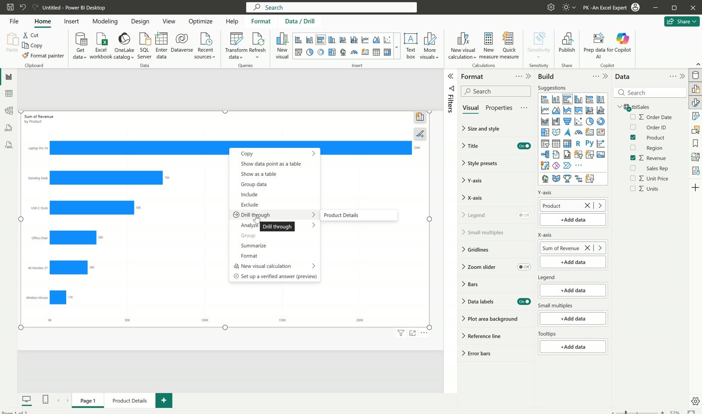Screen dimensions: 702x414
Task: Click the Publish icon
Action: tap(567, 43)
